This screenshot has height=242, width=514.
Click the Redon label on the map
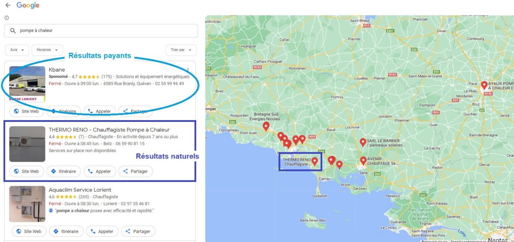(x=437, y=168)
